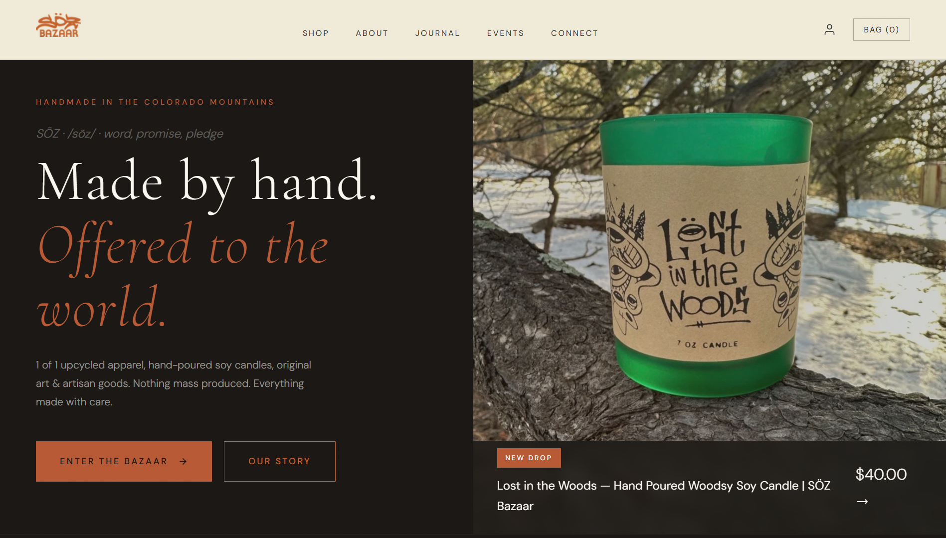Click the arrow under the $40.00 price
The image size is (946, 538).
tap(862, 502)
